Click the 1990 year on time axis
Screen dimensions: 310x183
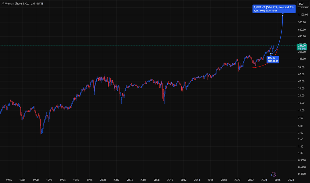tap(36, 180)
